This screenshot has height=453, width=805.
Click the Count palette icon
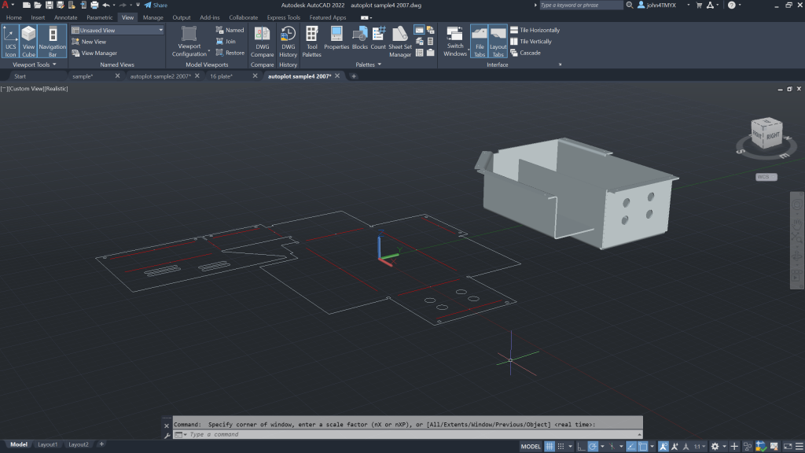point(379,38)
